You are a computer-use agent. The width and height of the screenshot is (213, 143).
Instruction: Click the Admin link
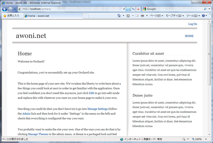point(26,114)
